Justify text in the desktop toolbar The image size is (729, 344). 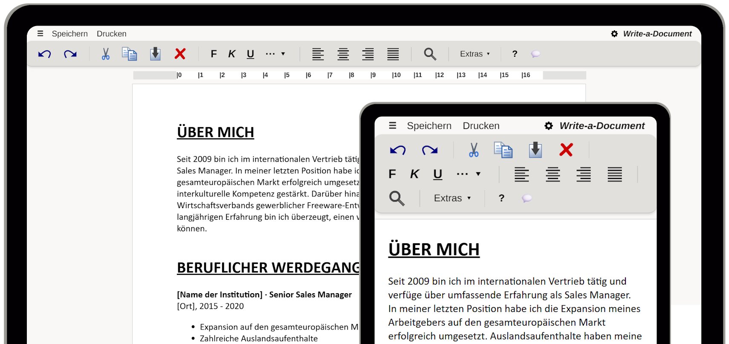point(393,54)
